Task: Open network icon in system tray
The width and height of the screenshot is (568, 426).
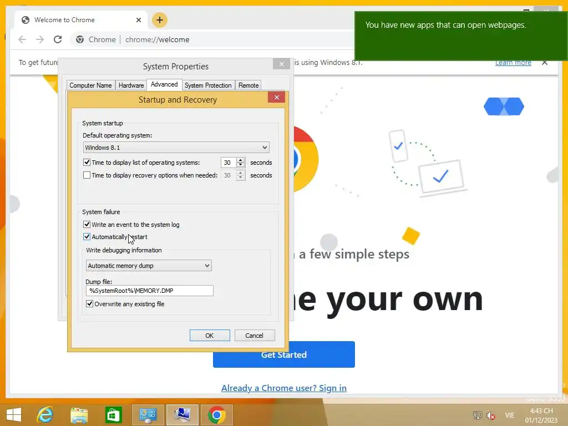Action: point(478,415)
